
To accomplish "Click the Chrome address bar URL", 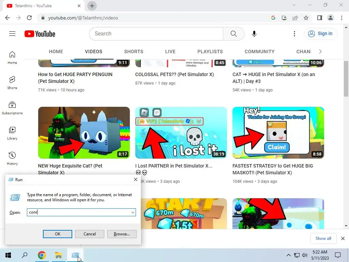I will point(83,18).
